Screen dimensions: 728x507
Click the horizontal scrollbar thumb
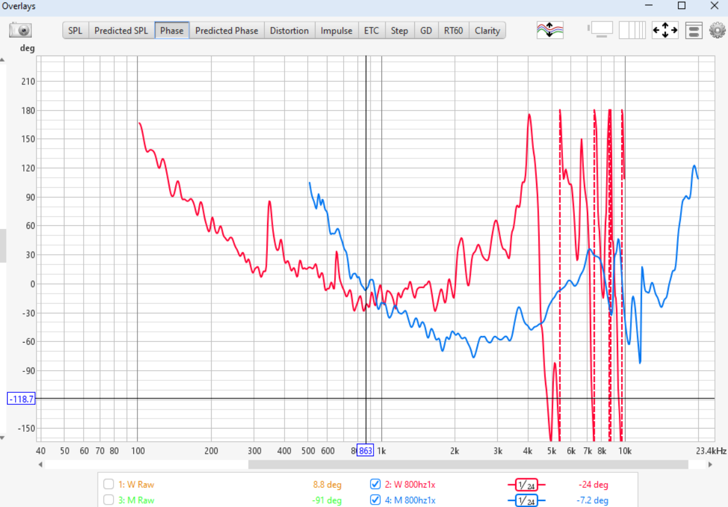(x=468, y=464)
